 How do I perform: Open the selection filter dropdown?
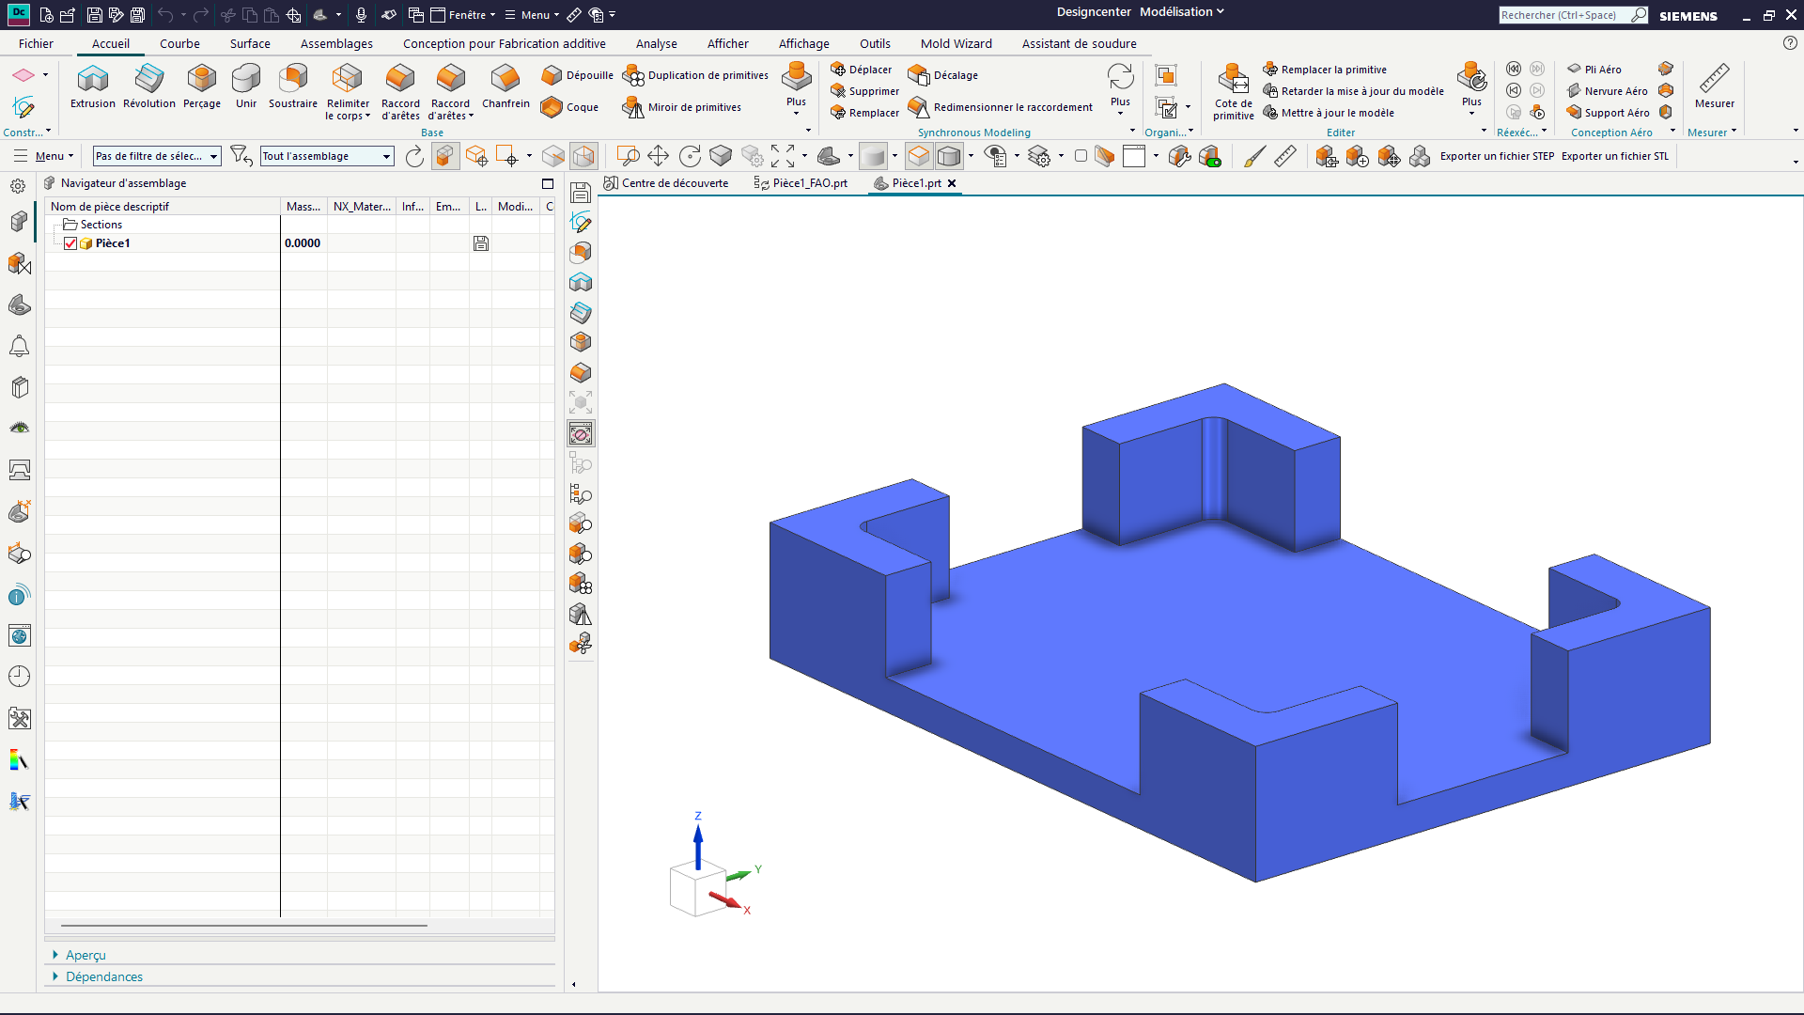point(157,156)
